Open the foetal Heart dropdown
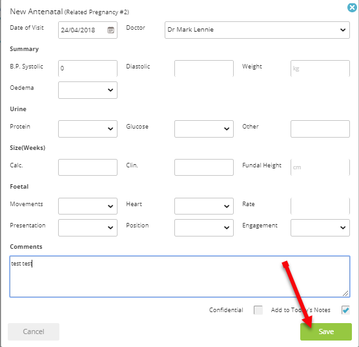The image size is (359, 347). [204, 206]
